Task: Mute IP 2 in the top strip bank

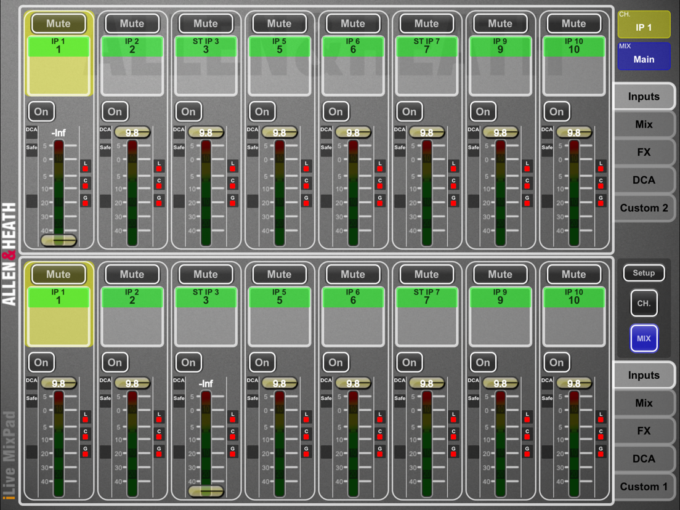Action: click(x=132, y=23)
